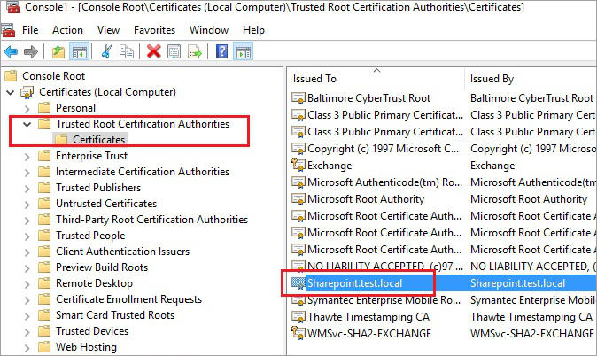Open the Favorites menu
The image size is (597, 356).
click(154, 30)
